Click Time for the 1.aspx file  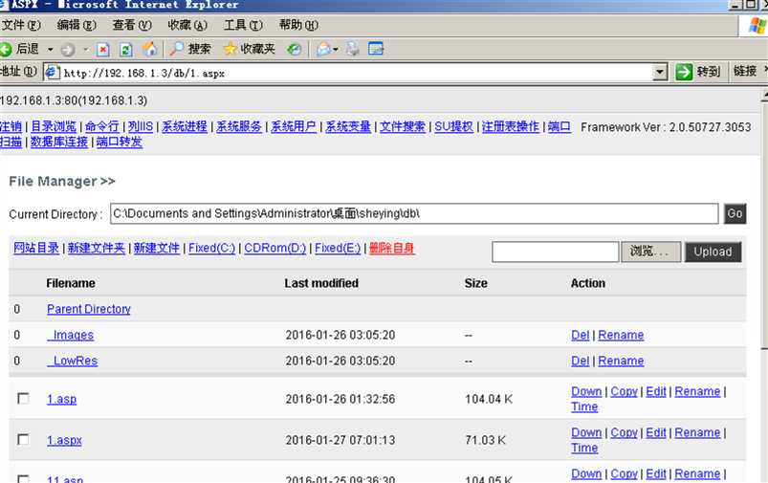click(584, 448)
